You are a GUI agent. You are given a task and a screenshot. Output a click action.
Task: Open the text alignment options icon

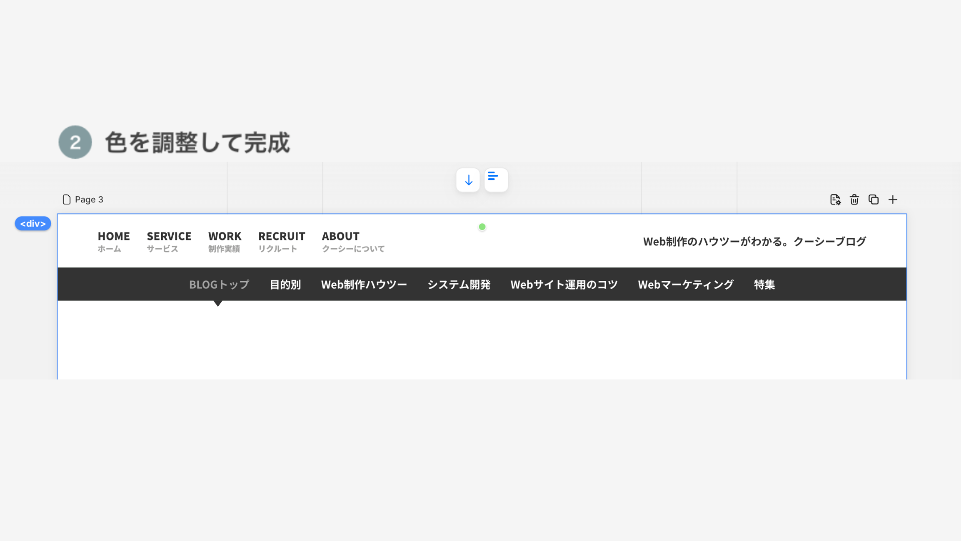click(x=496, y=179)
